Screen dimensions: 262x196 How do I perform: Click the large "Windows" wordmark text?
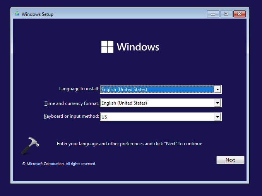[x=138, y=47]
